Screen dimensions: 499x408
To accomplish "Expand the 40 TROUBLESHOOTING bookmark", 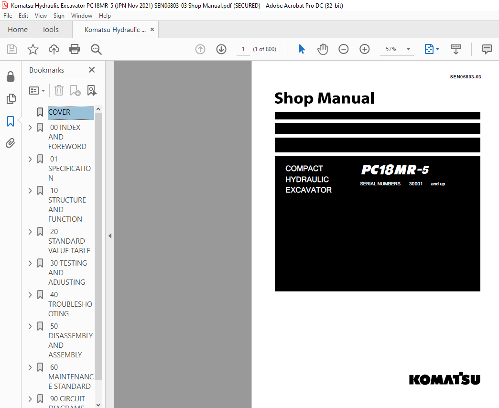I will [30, 295].
